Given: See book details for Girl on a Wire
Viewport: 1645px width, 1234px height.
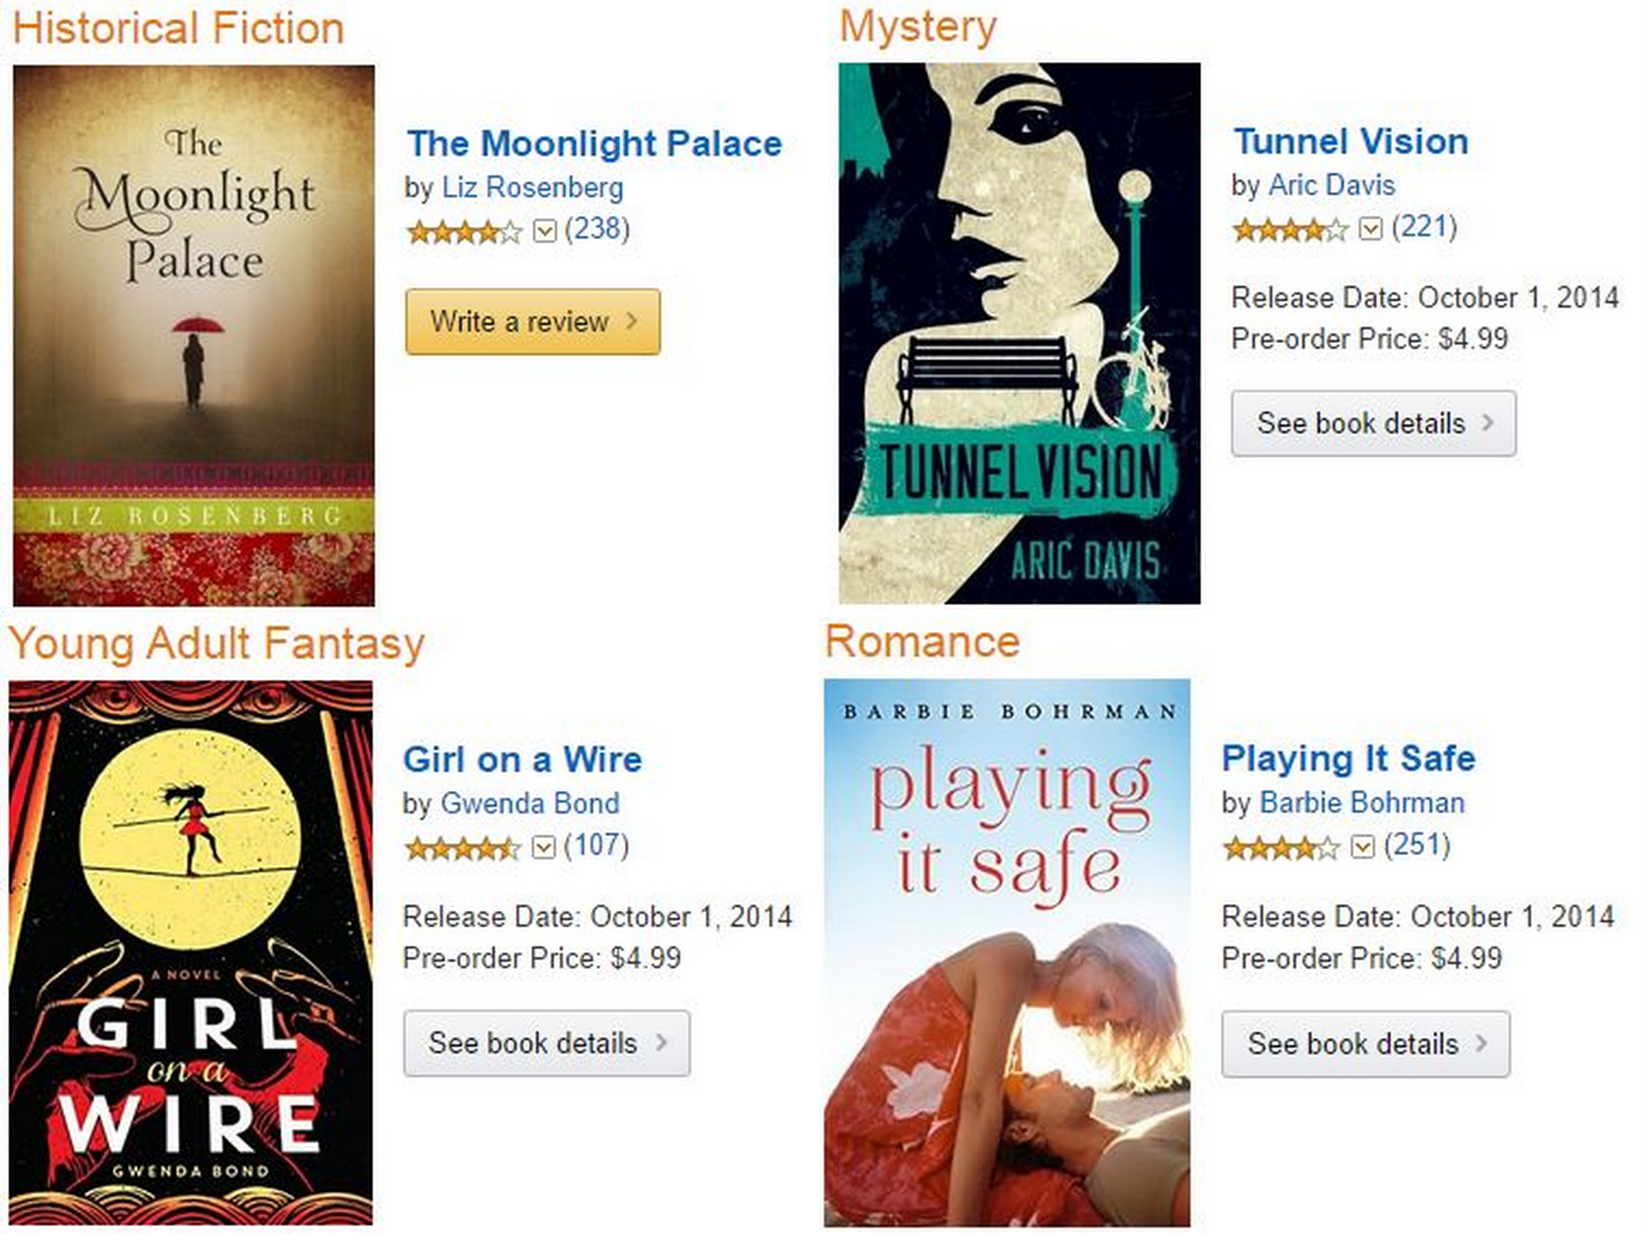Looking at the screenshot, I should click(x=547, y=1043).
